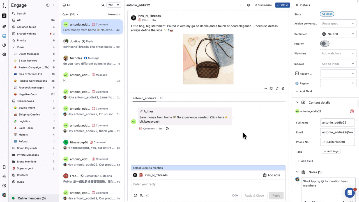Click the snooze alarm clock icon

coord(248,5)
